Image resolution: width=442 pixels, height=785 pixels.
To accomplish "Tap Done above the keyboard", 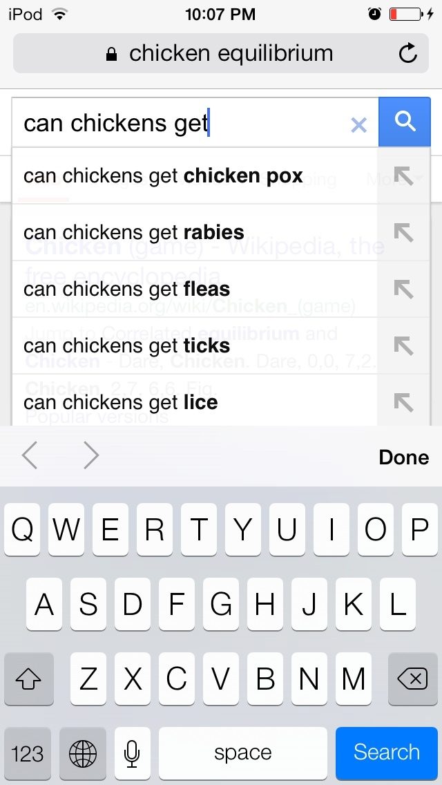I will click(403, 457).
